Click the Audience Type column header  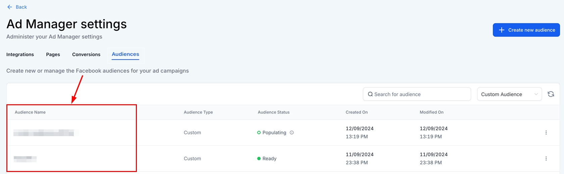[x=198, y=112]
